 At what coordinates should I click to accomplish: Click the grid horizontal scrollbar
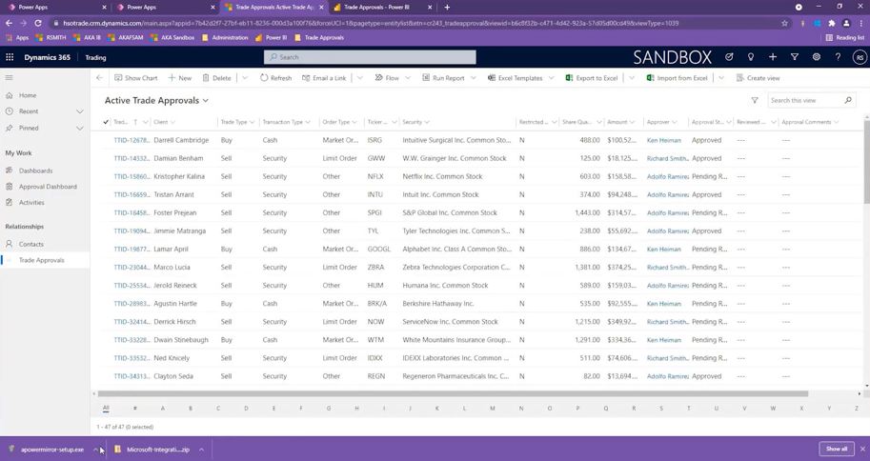point(453,394)
